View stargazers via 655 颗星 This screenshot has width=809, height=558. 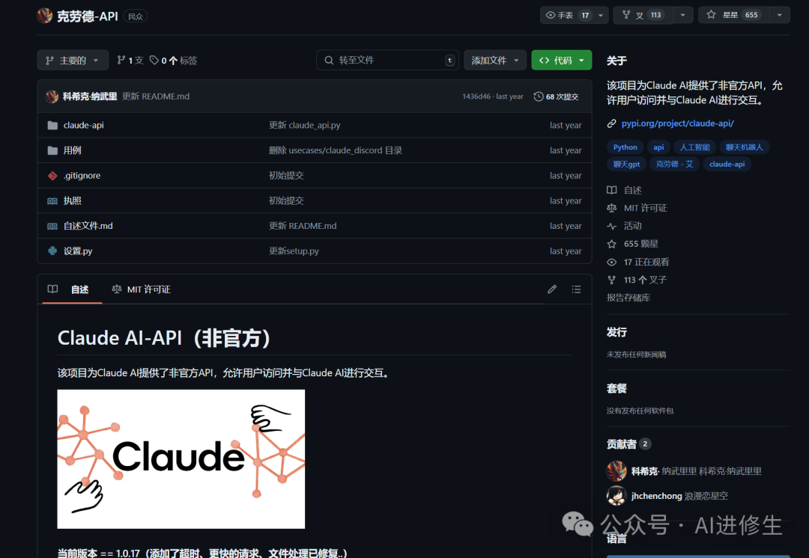tap(632, 245)
